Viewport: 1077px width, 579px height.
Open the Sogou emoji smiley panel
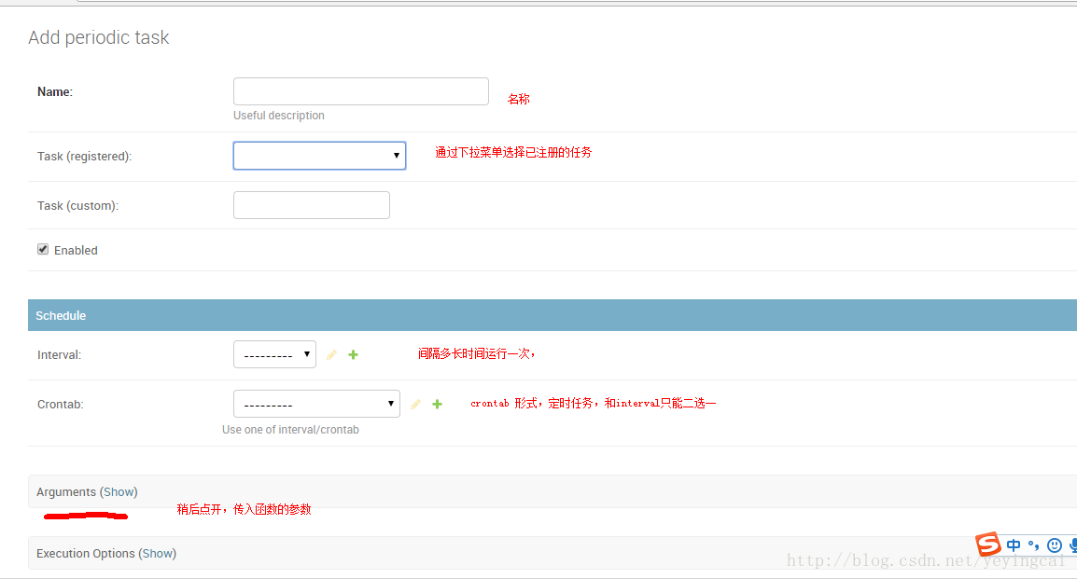click(1055, 545)
